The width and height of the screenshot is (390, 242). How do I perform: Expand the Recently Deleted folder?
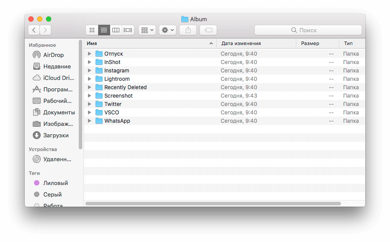coord(89,87)
